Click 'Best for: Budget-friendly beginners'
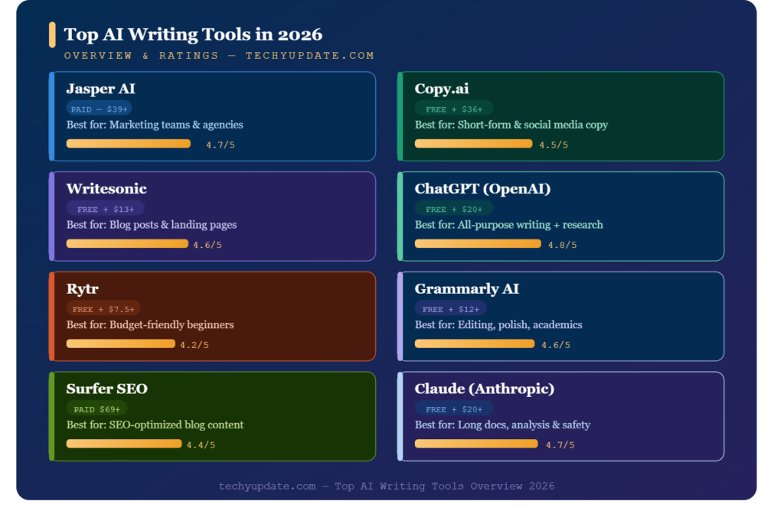The height and width of the screenshot is (511, 784). pos(150,324)
